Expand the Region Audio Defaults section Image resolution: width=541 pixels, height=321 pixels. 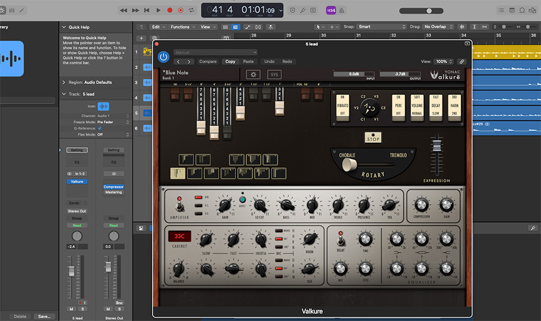click(x=63, y=82)
